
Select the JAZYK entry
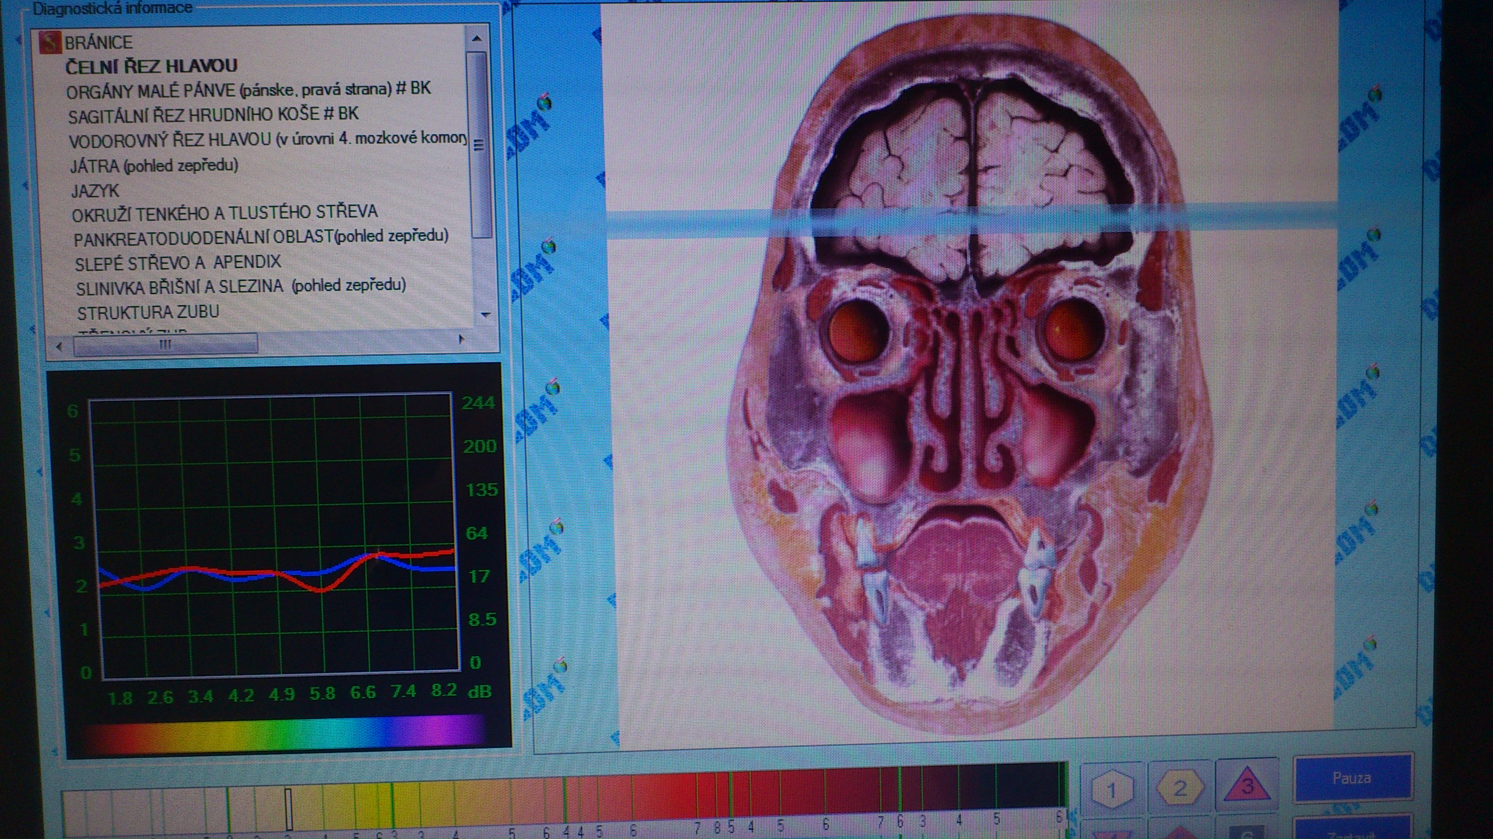(x=95, y=191)
